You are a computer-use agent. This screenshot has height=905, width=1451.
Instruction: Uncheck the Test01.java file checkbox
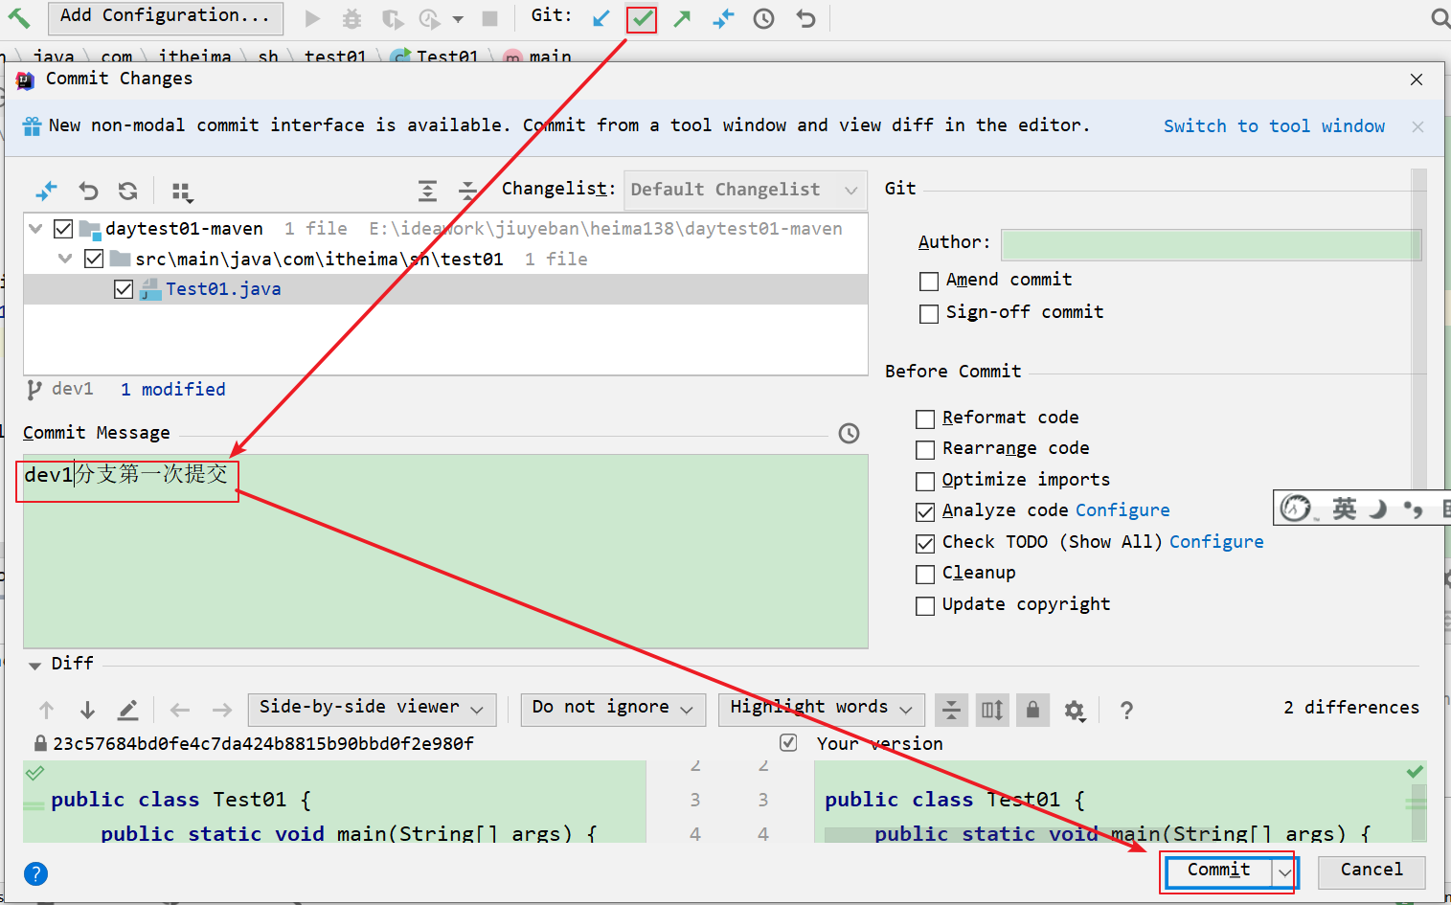click(124, 289)
